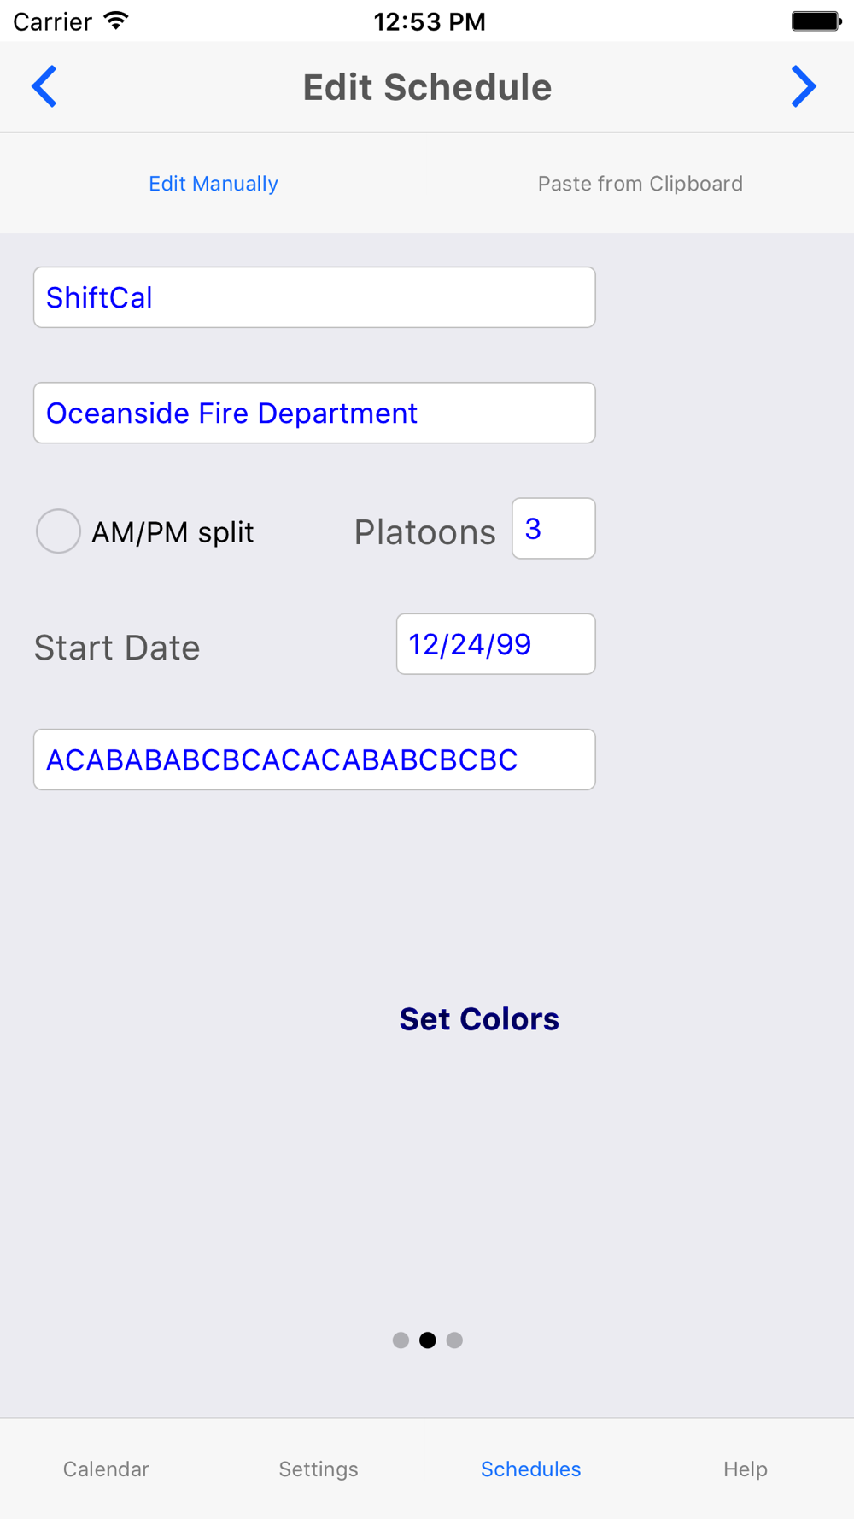Change the Platoons number field
Viewport: 854px width, 1519px height.
tap(553, 529)
